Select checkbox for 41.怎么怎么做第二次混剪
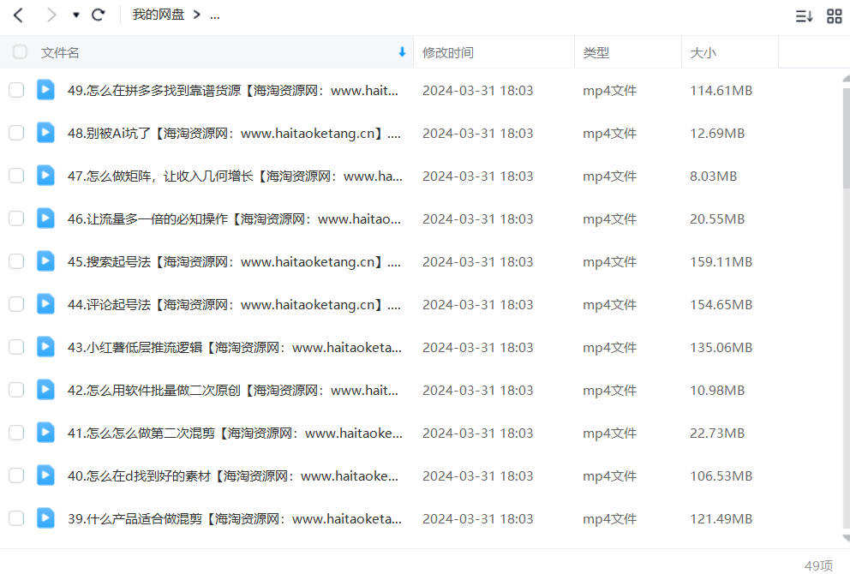 pyautogui.click(x=16, y=433)
